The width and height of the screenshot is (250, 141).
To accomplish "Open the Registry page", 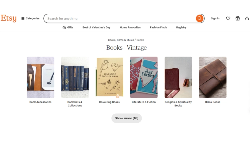I will 181,27.
